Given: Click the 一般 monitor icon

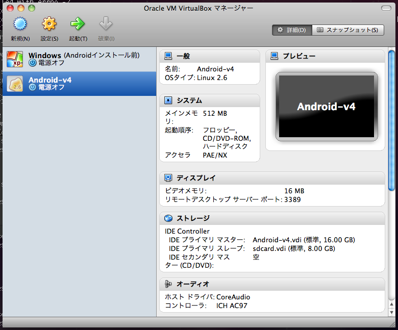Looking at the screenshot, I should [x=168, y=56].
